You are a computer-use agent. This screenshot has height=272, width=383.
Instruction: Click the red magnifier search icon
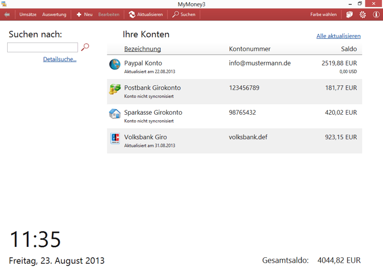point(85,48)
